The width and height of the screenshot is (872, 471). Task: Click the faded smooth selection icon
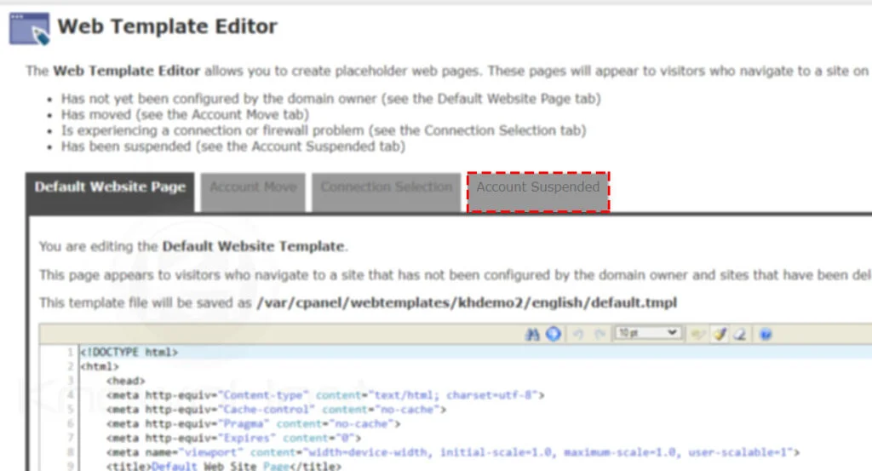coord(697,334)
